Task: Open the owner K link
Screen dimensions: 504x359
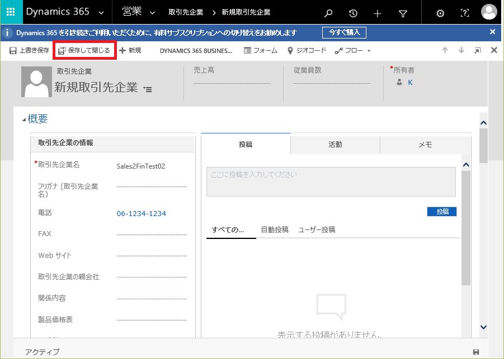Action: tap(410, 83)
